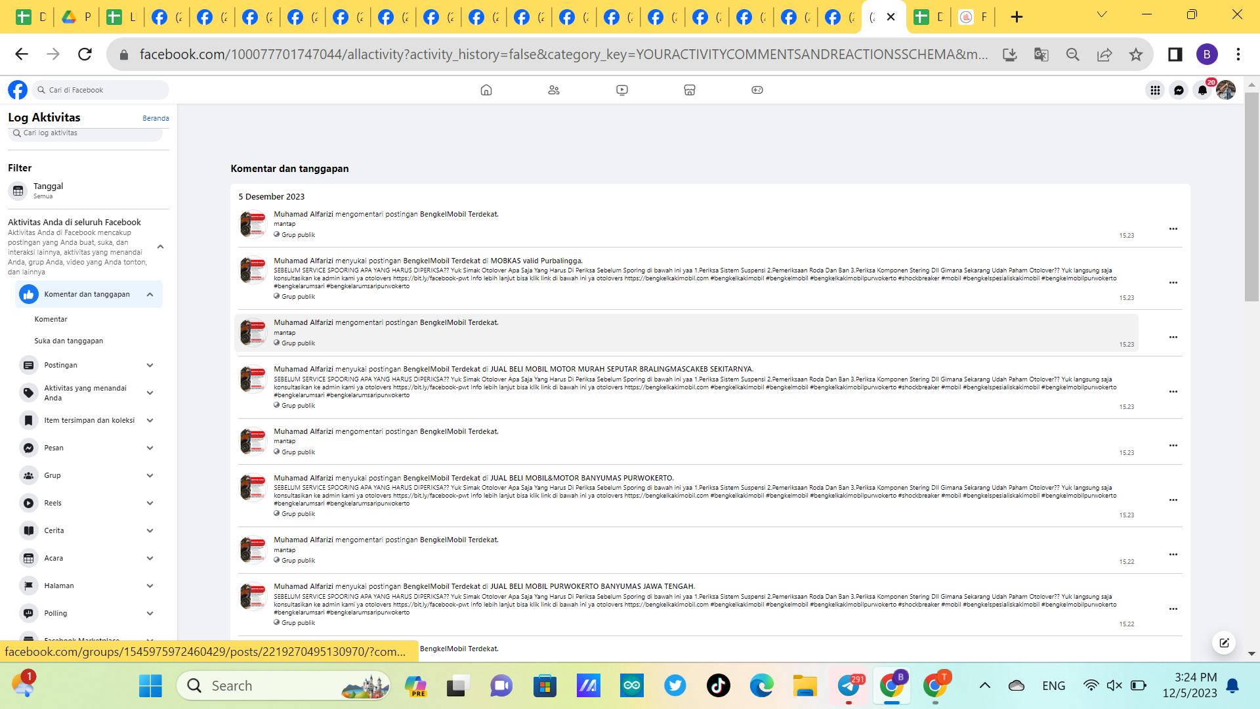Open more options for the MOBKAS valid Purbalingga activity
This screenshot has width=1260, height=709.
pyautogui.click(x=1173, y=283)
